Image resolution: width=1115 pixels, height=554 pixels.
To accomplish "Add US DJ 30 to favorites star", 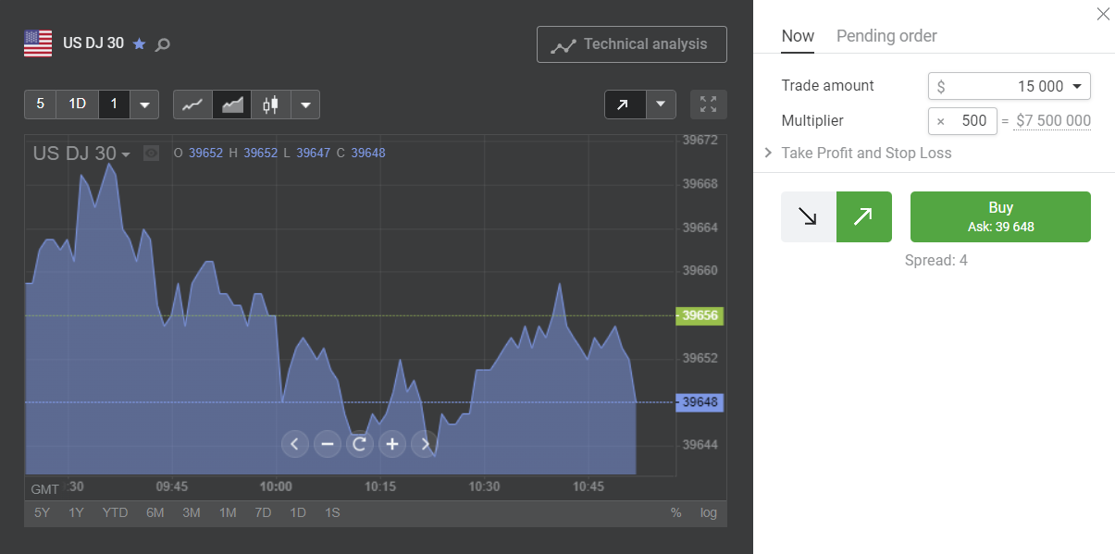I will click(140, 43).
